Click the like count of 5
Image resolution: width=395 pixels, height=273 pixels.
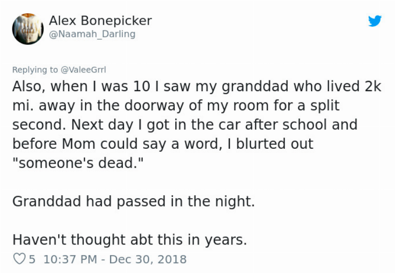[32, 259]
